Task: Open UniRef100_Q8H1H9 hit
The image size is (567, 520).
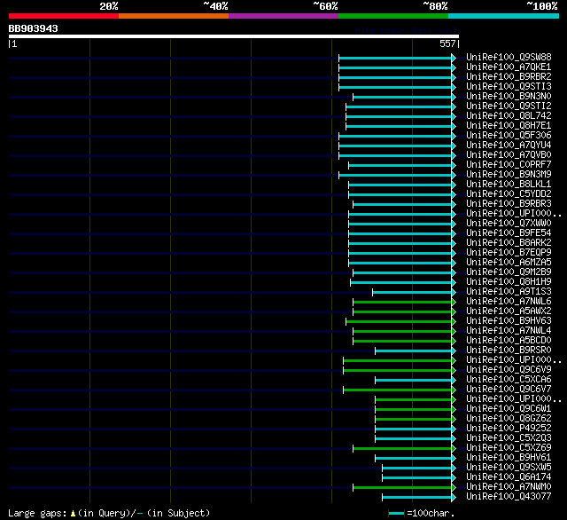Action: [509, 282]
